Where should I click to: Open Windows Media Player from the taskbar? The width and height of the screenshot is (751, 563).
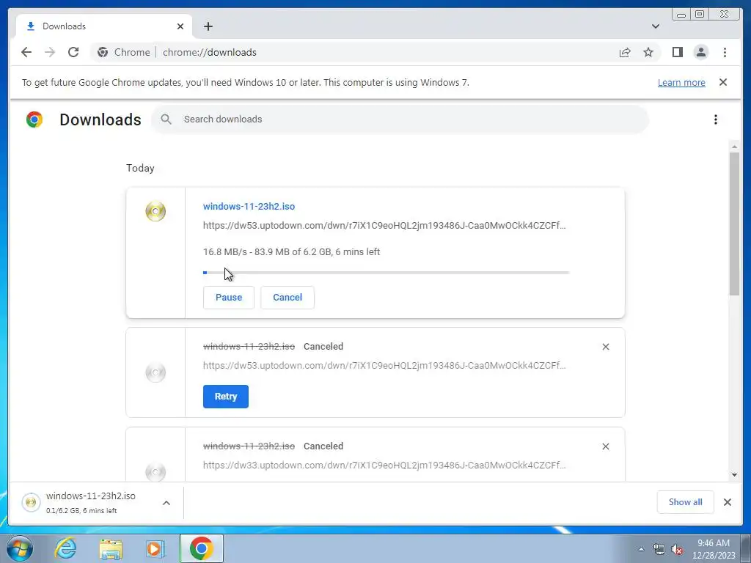coord(155,548)
